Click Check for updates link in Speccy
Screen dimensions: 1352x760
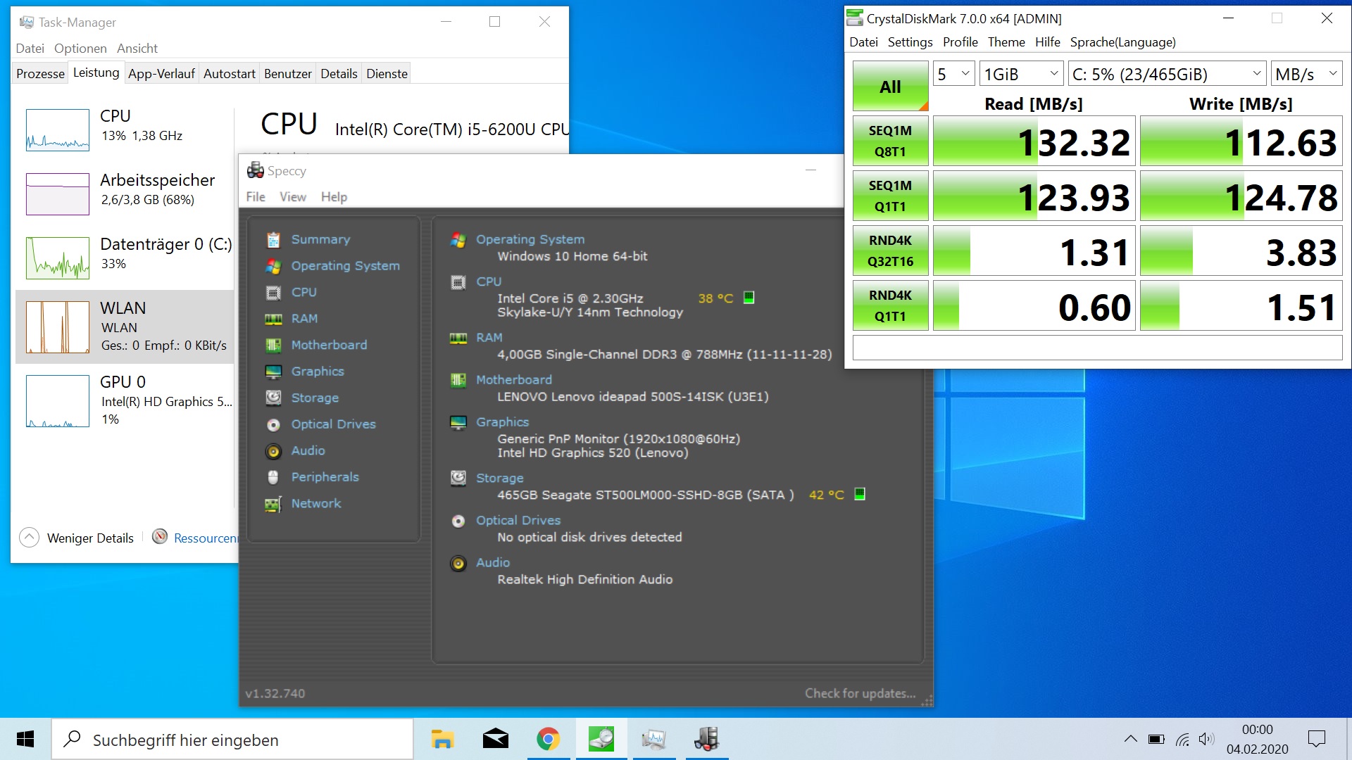tap(860, 693)
